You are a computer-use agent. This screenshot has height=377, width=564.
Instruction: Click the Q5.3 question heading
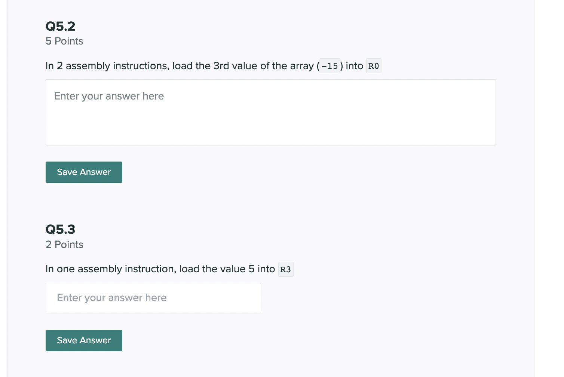[x=60, y=229]
